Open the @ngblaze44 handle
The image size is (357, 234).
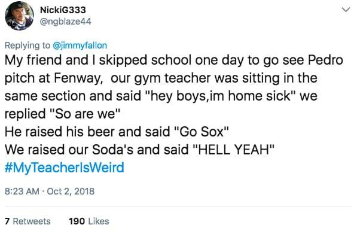[66, 22]
